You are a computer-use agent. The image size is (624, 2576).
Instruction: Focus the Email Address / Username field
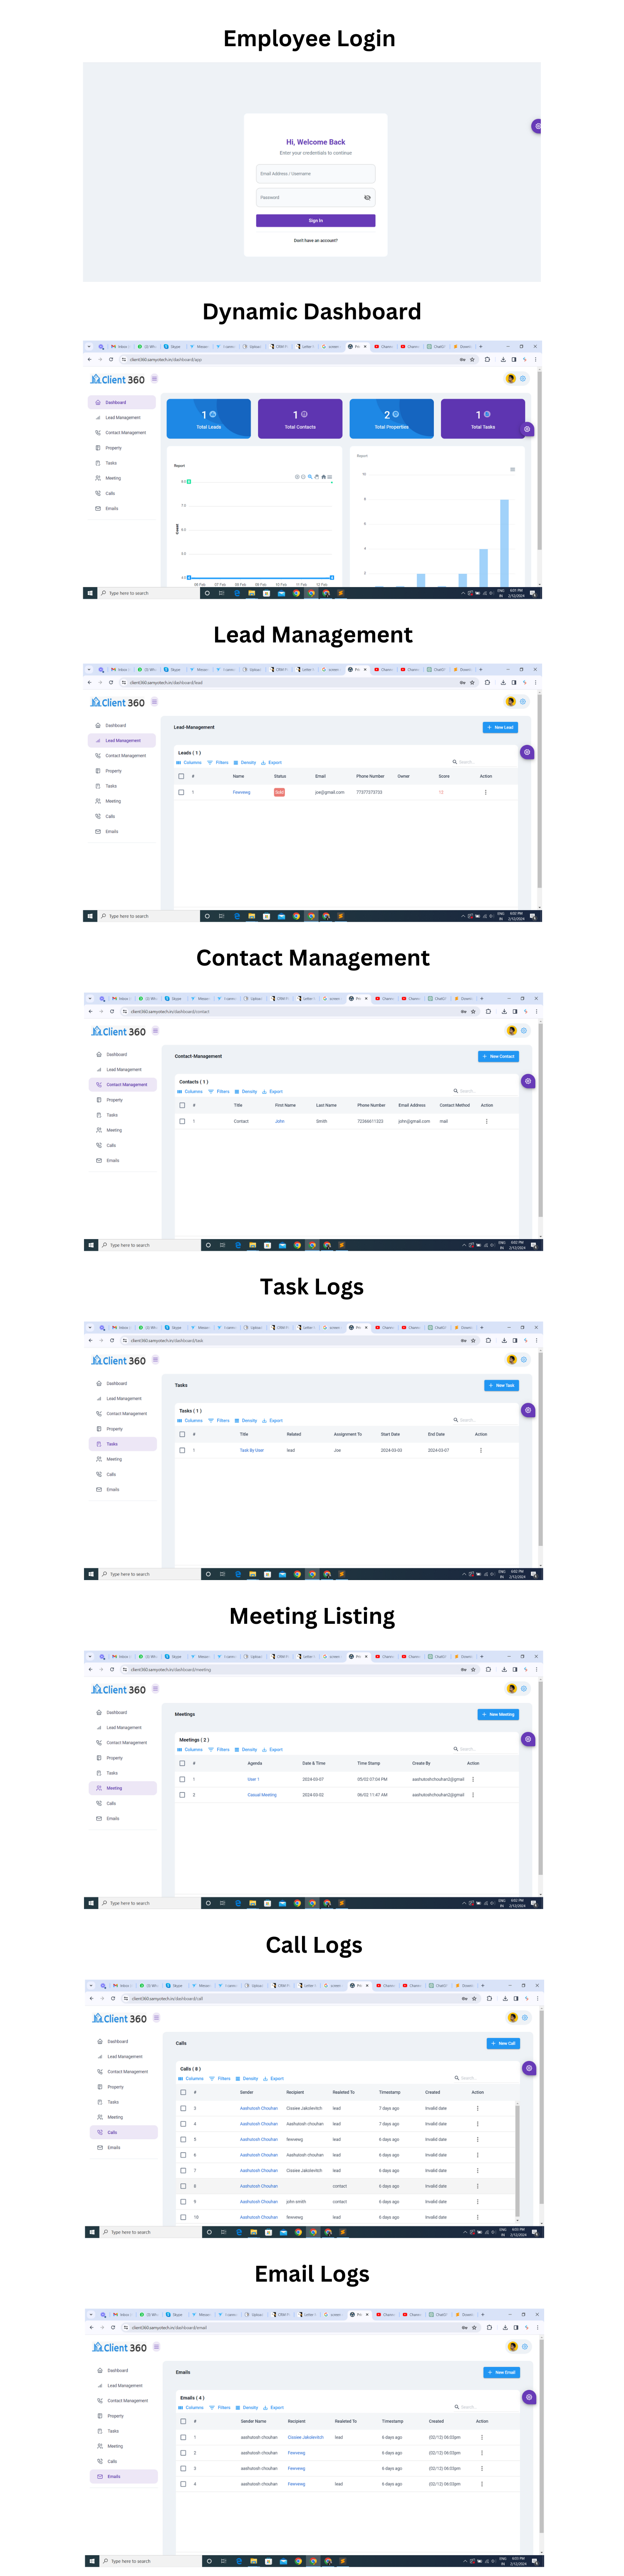pyautogui.click(x=314, y=174)
